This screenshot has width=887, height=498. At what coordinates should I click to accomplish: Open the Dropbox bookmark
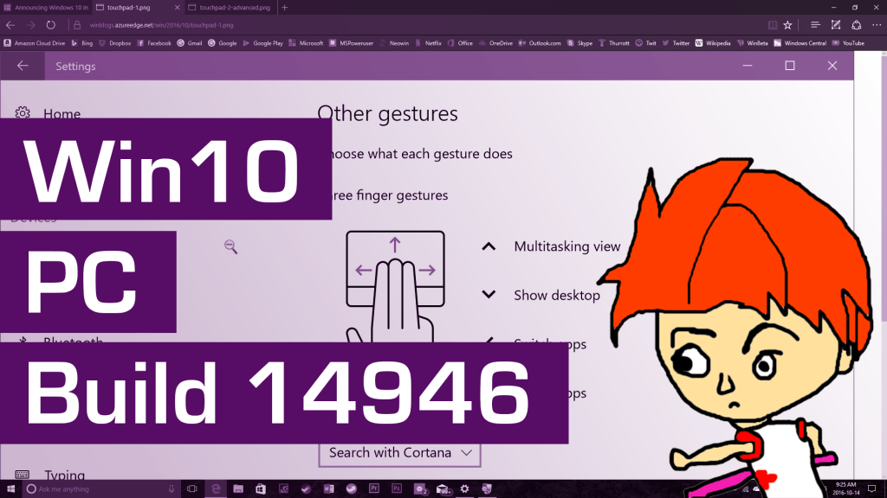click(x=115, y=43)
